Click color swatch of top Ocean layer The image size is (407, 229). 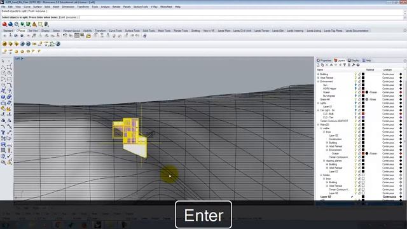click(x=363, y=92)
